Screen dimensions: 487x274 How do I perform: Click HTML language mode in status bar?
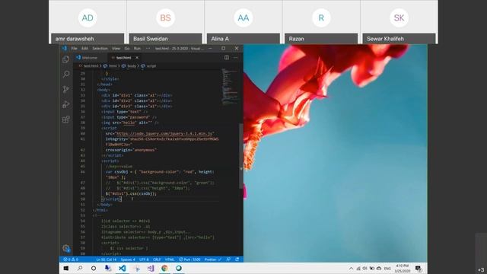170,260
